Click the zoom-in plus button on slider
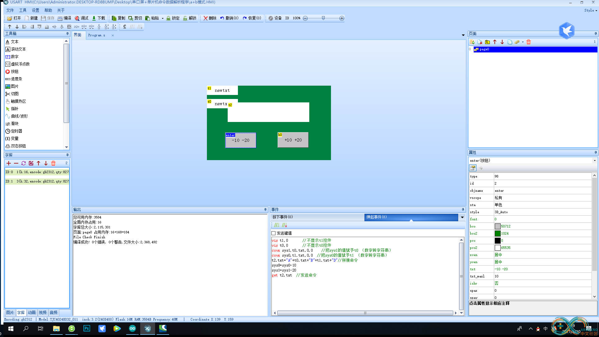 pos(342,18)
